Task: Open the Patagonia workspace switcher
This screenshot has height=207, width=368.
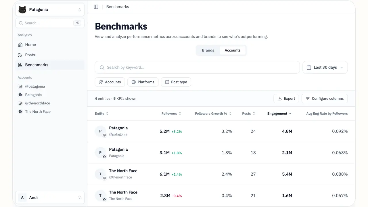Action: coord(50,9)
